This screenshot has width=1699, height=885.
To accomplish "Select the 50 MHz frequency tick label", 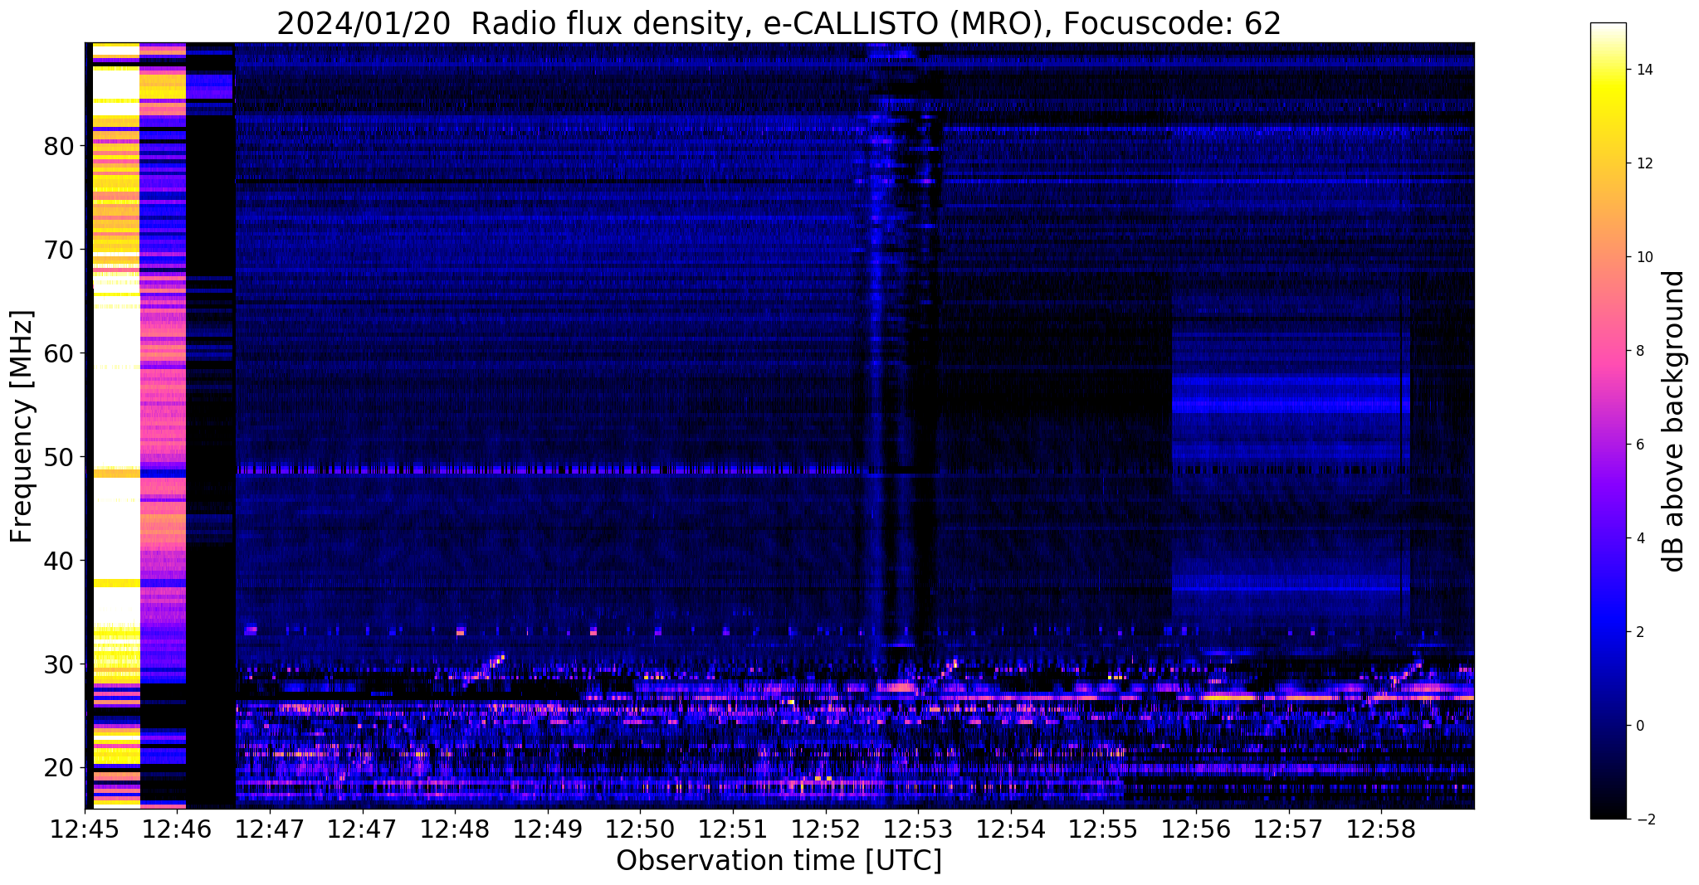I will (x=59, y=457).
